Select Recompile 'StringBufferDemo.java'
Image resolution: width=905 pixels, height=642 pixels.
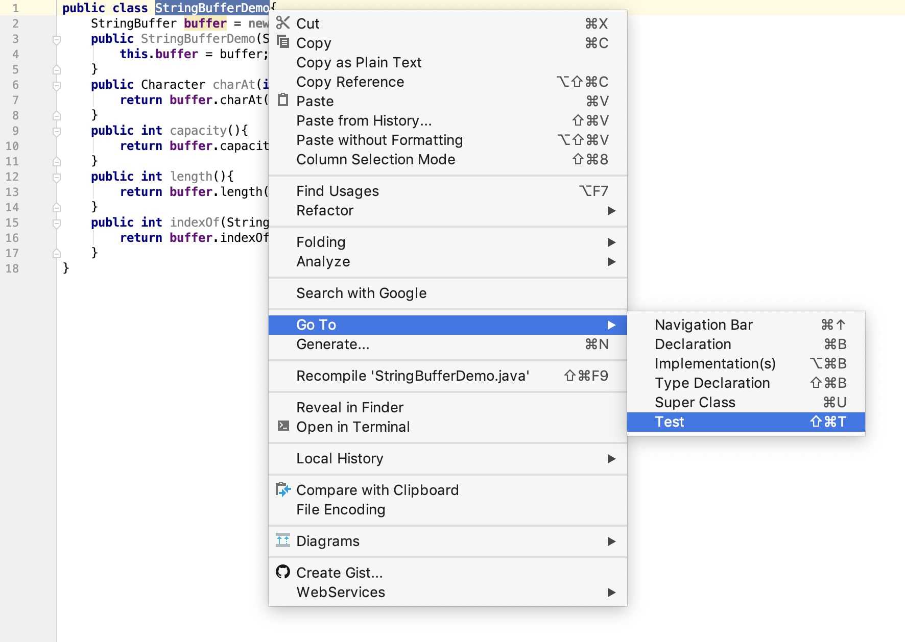pos(448,376)
